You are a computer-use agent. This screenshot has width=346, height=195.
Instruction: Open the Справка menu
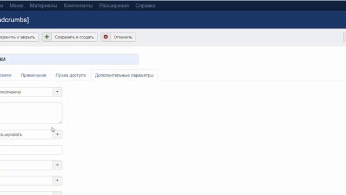[x=145, y=6]
